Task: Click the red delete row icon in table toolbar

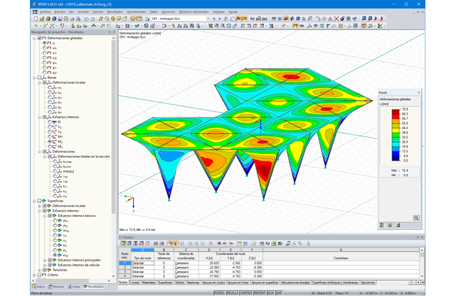Action: pyautogui.click(x=219, y=244)
